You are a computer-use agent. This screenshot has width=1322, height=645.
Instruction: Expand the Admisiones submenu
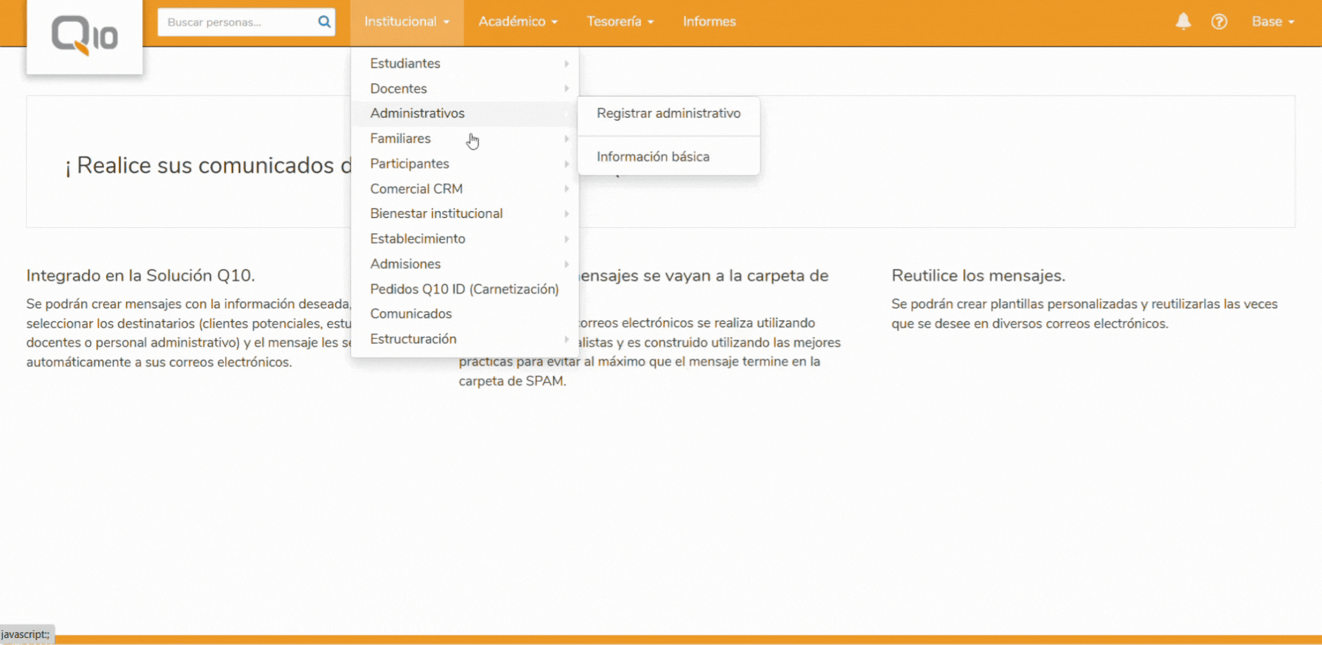click(x=405, y=264)
